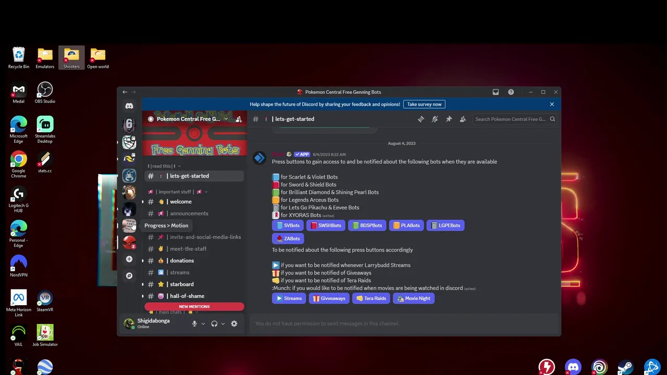This screenshot has width=667, height=375.
Task: Click the Tera Raids notification button
Action: coord(371,298)
